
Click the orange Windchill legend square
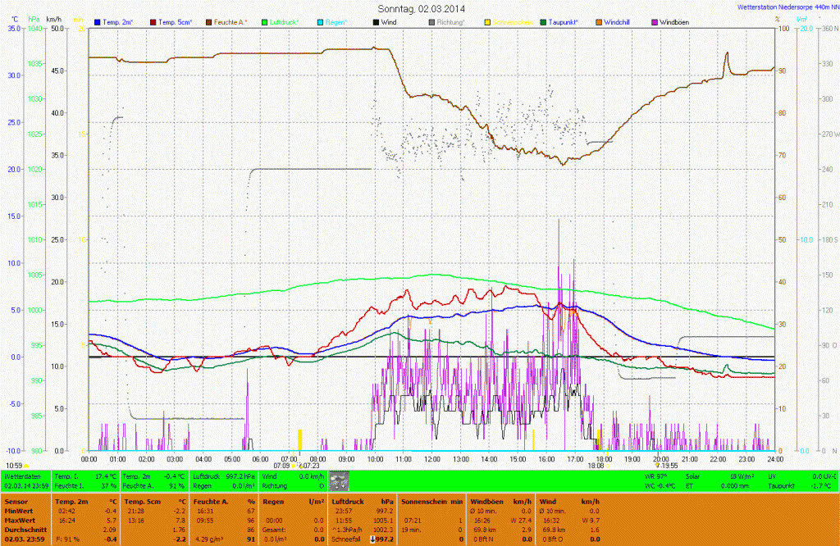pyautogui.click(x=600, y=20)
